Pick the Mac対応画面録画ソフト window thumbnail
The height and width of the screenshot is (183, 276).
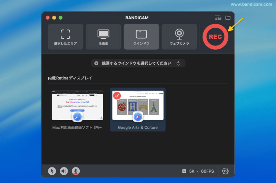click(77, 105)
